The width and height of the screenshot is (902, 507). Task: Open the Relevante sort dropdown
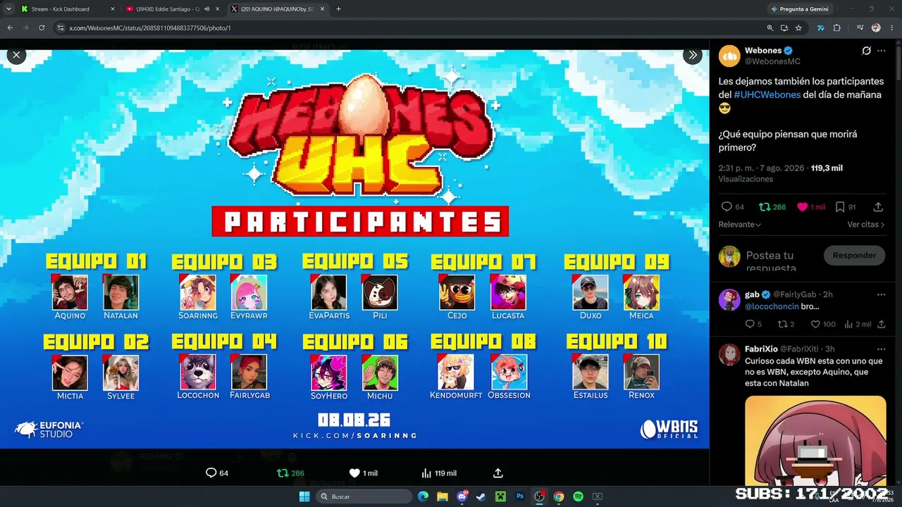740,225
